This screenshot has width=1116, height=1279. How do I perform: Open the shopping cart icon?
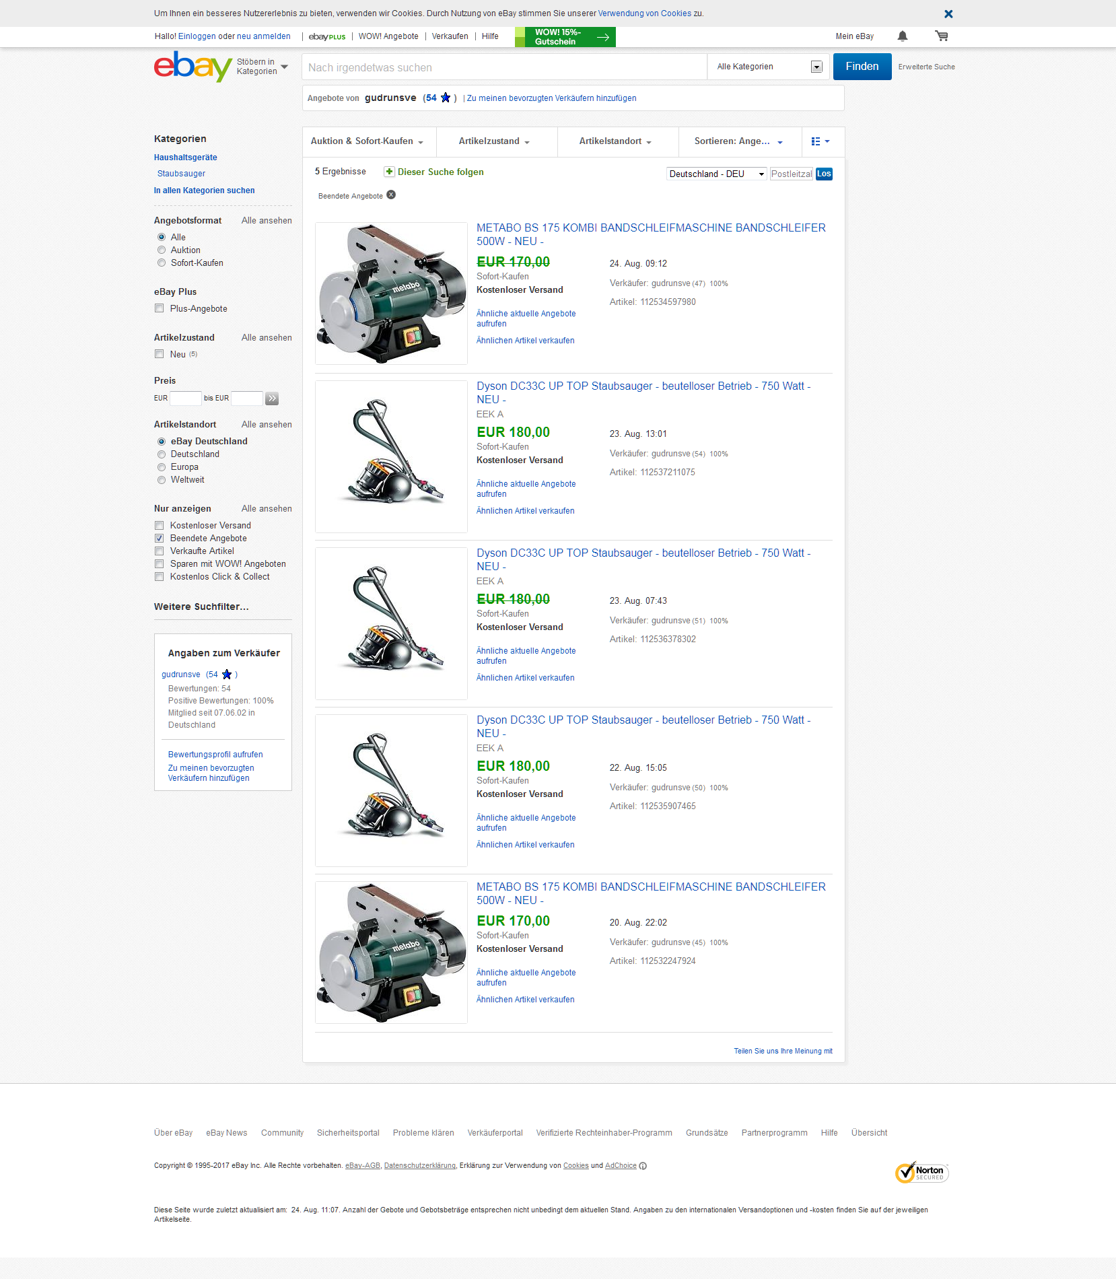tap(941, 36)
